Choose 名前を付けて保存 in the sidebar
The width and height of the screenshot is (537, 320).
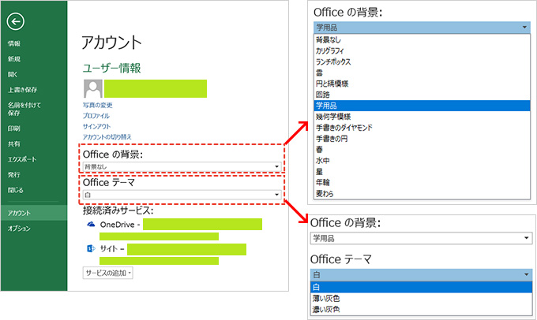tap(24, 109)
